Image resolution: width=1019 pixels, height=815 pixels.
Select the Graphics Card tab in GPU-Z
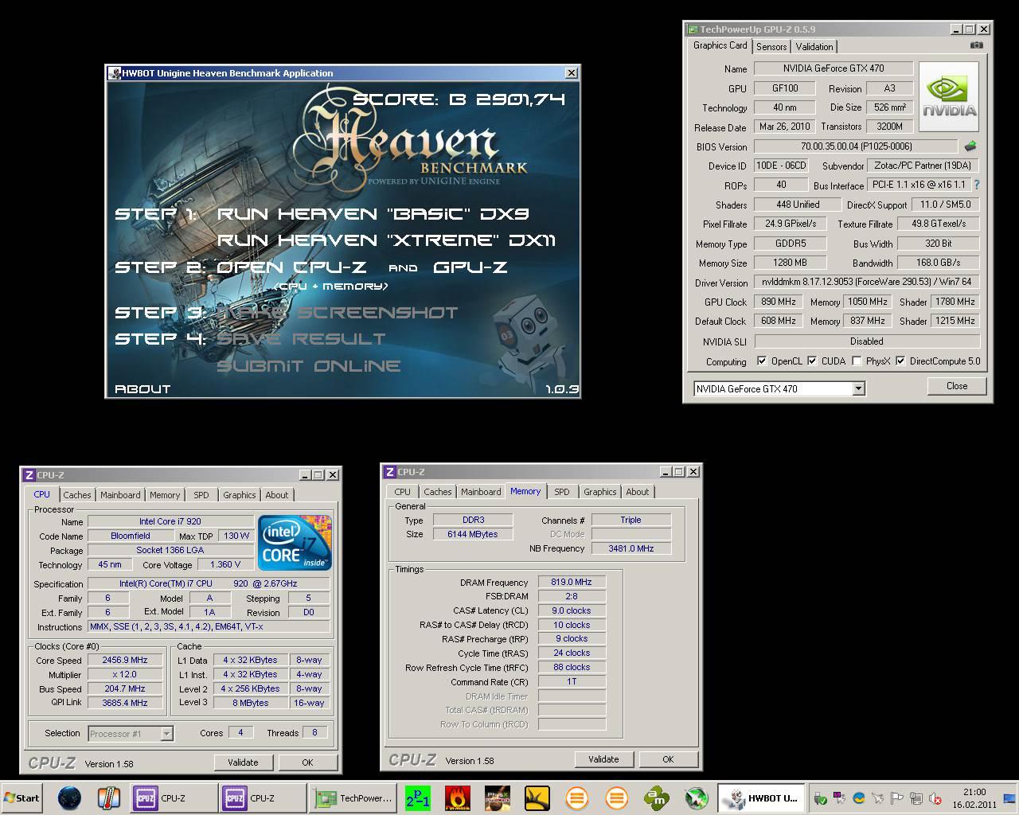720,46
